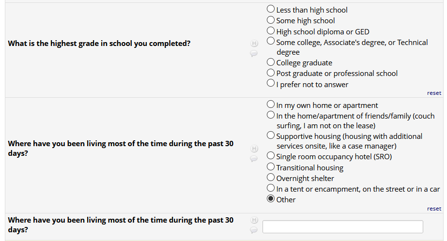
Task: Pick the "Transitional housing" option
Action: pos(271,167)
